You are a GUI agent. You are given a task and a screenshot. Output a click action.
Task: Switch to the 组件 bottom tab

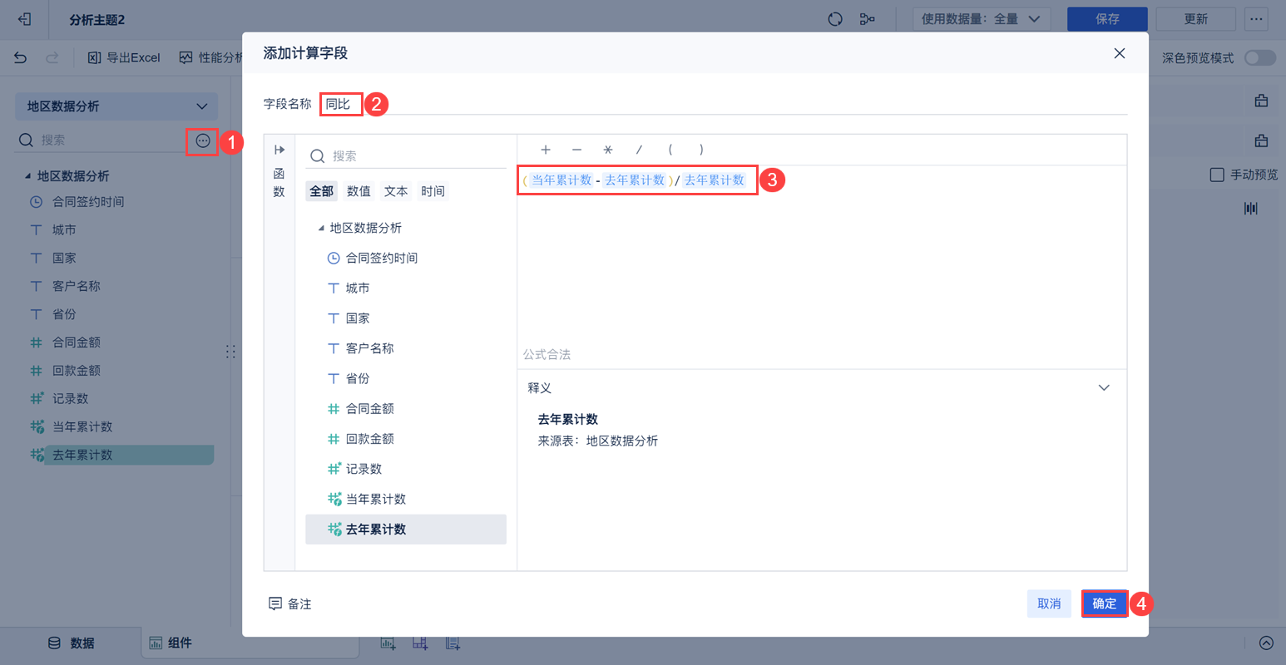pyautogui.click(x=170, y=643)
